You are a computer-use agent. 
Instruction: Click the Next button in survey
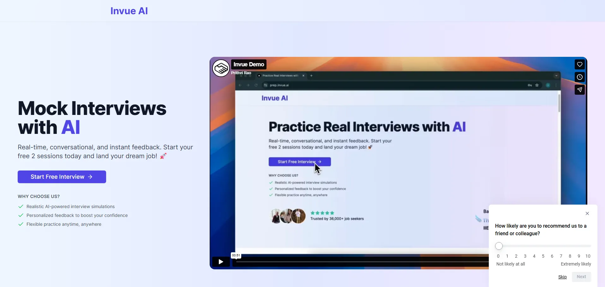pos(581,277)
